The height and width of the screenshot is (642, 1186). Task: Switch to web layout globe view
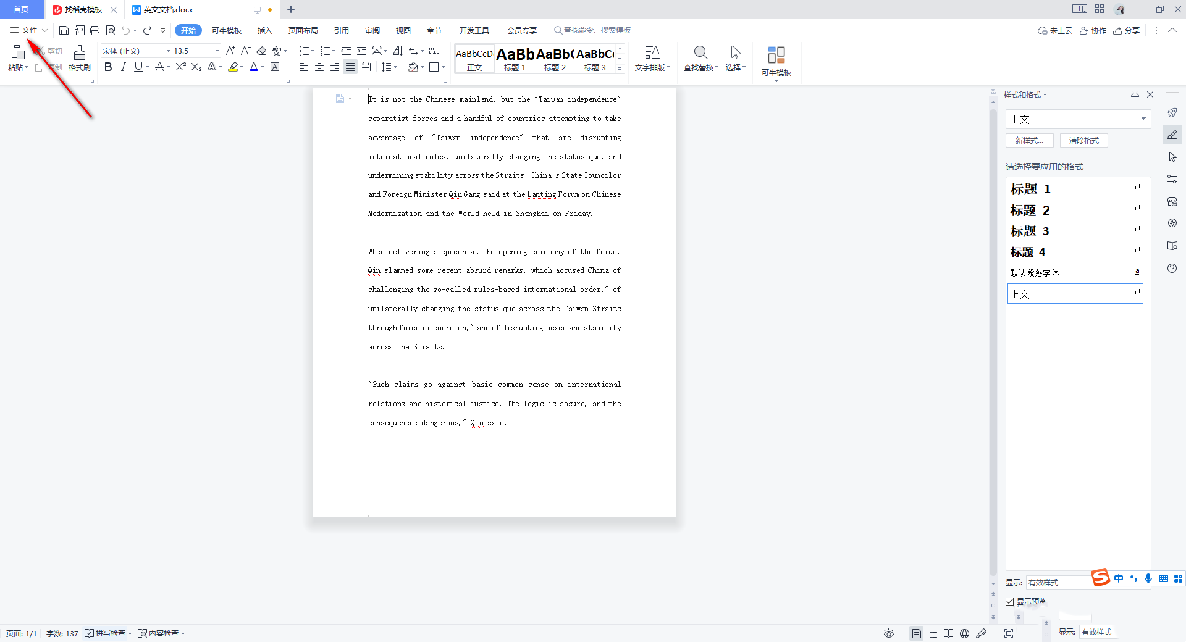pos(964,633)
